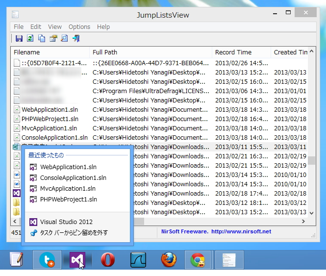Click the WebApplication1.sln icon in the jump list
This screenshot has width=326, height=276.
click(x=33, y=167)
